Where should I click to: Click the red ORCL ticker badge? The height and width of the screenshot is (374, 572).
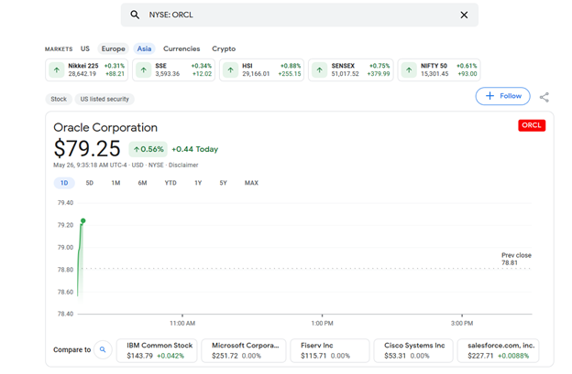pyautogui.click(x=532, y=125)
